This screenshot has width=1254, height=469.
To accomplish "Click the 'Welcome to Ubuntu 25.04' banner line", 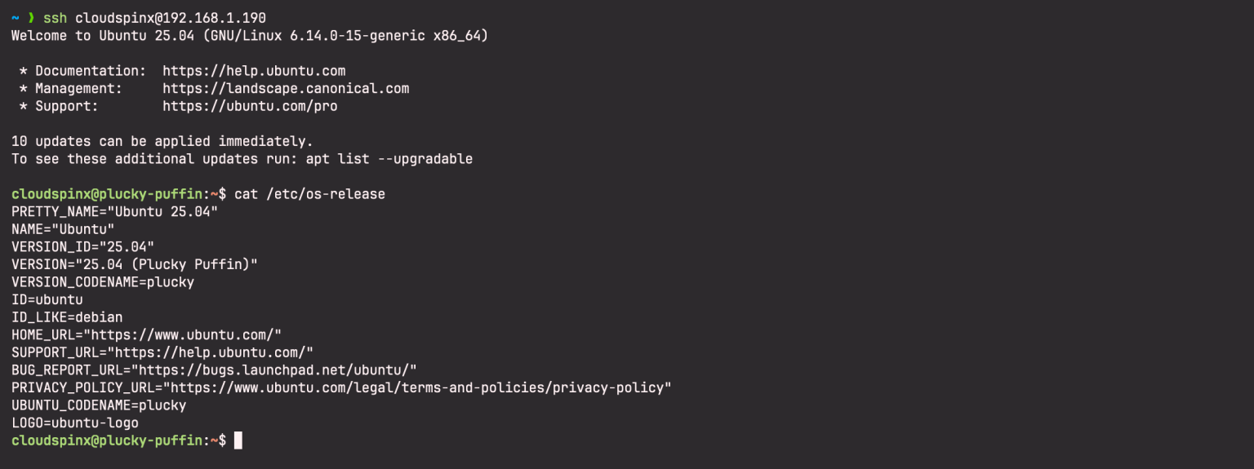I will [x=250, y=36].
